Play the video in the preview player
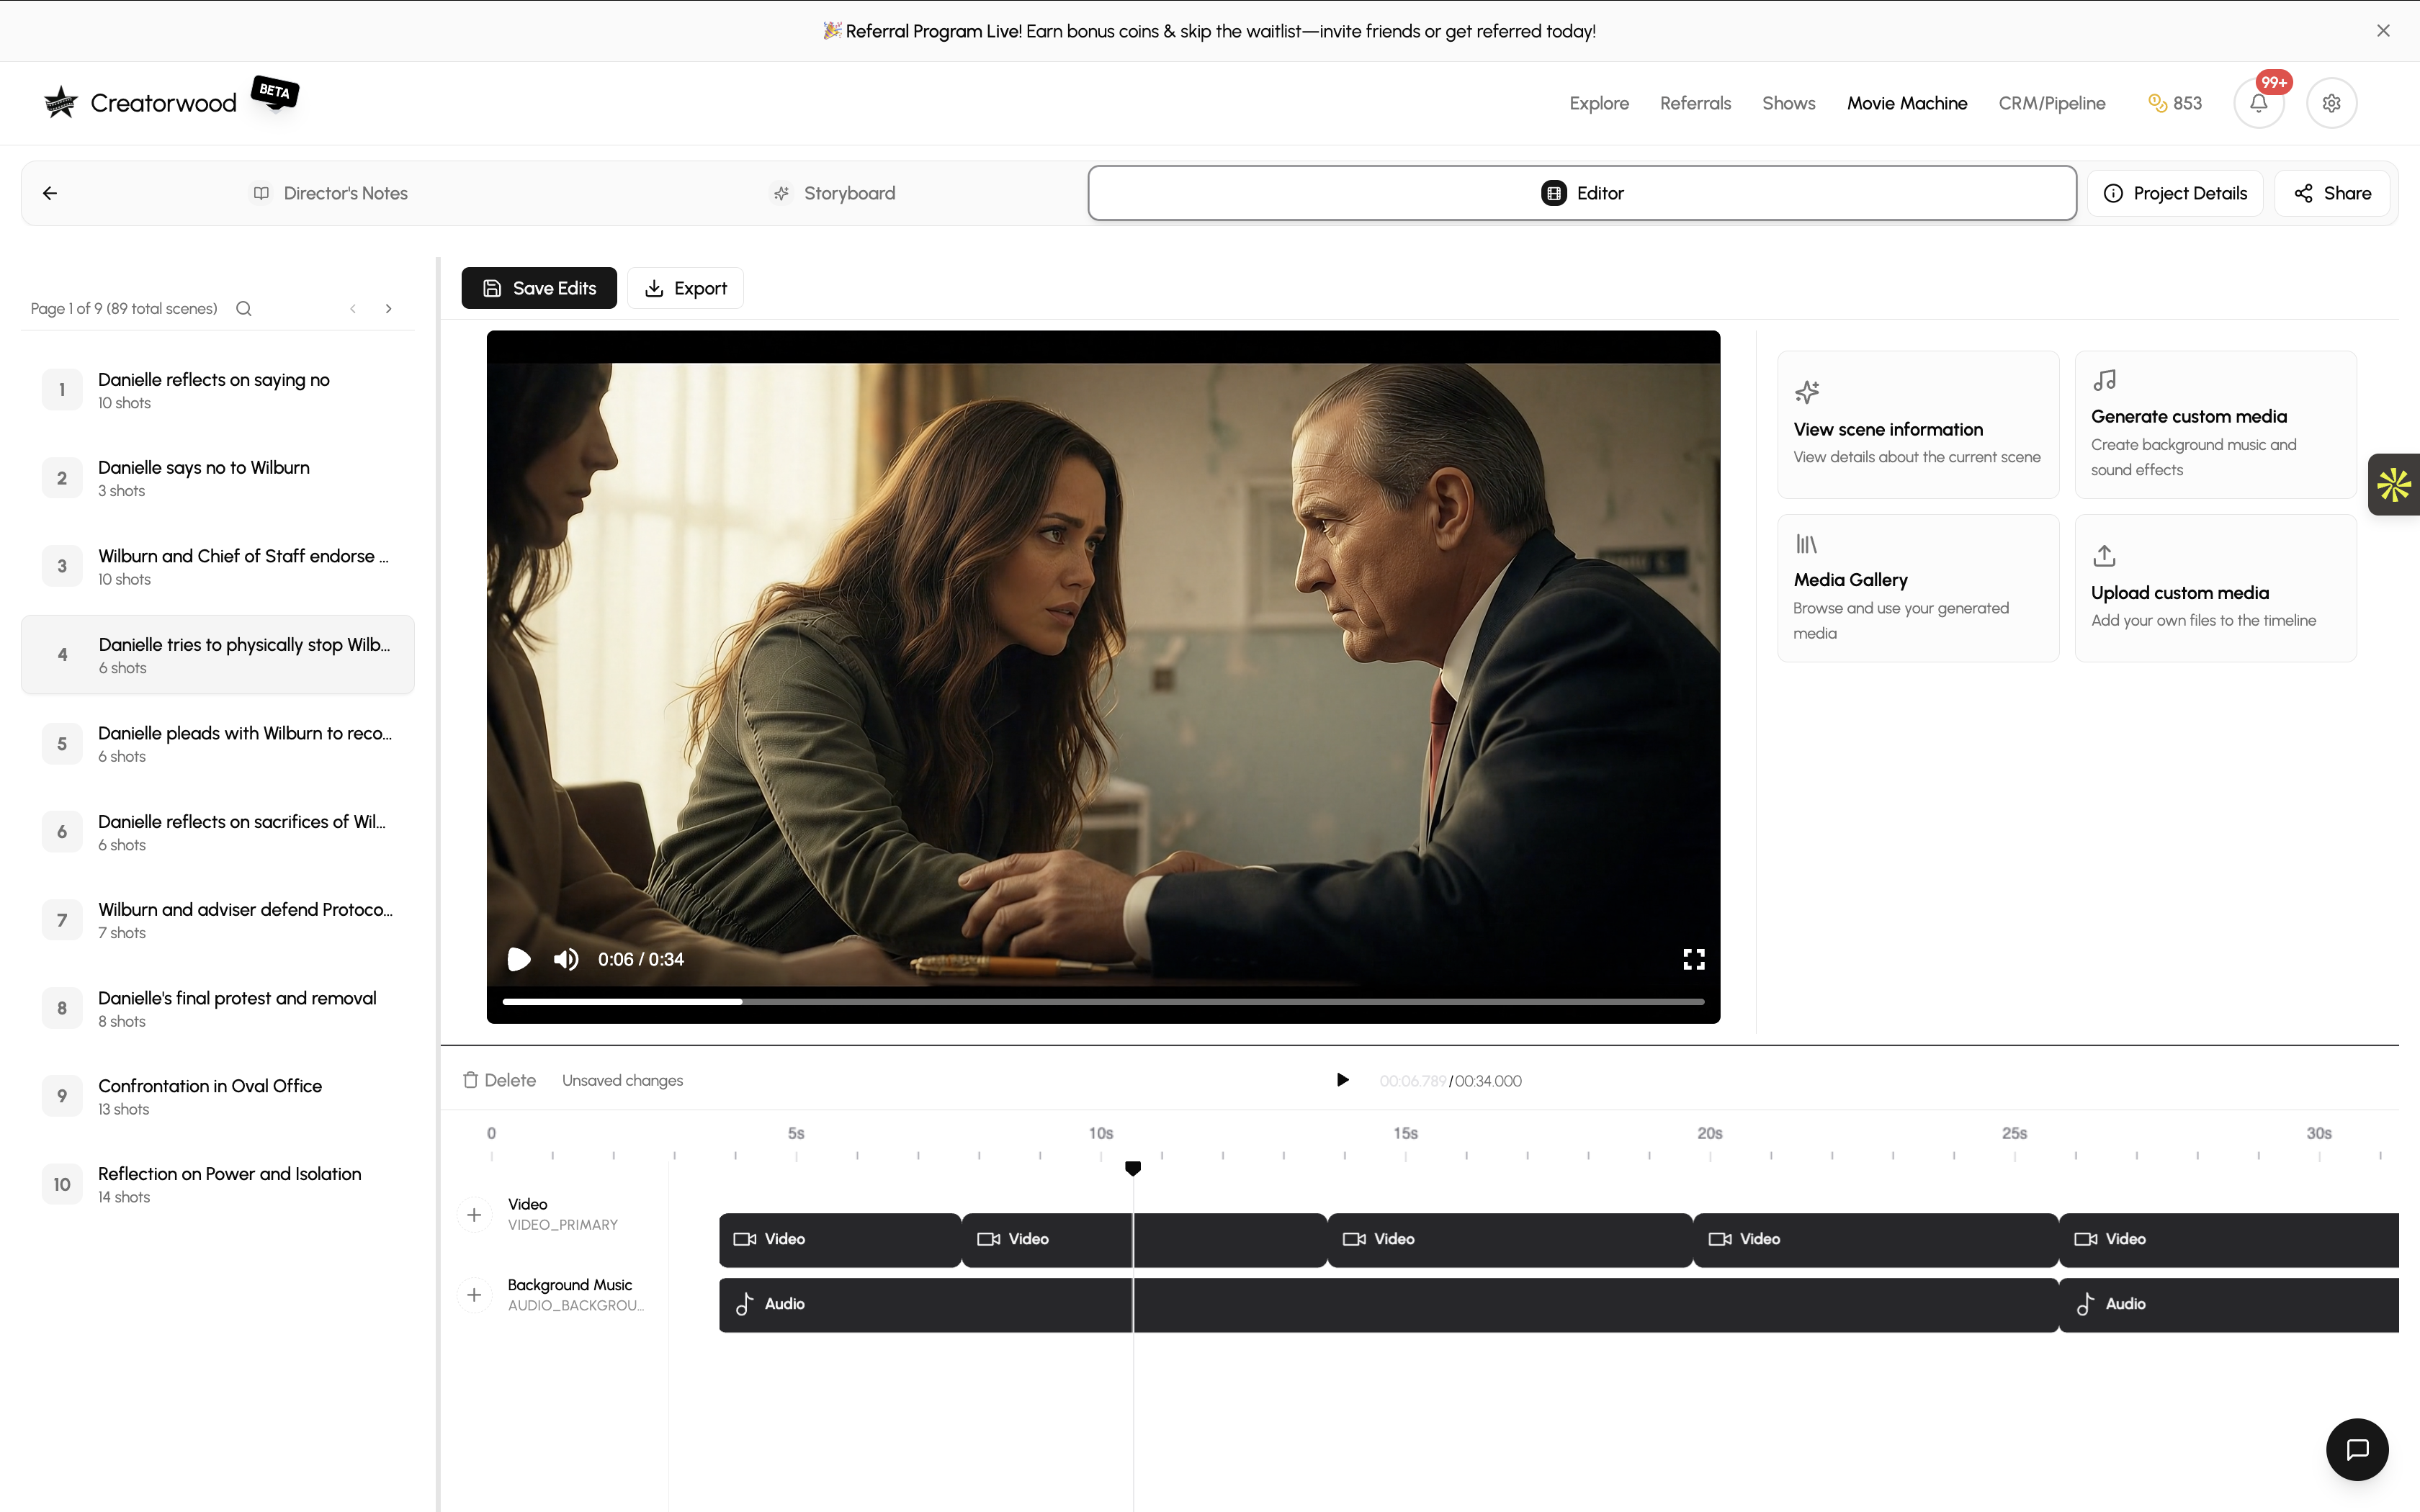This screenshot has height=1512, width=2420. [519, 958]
